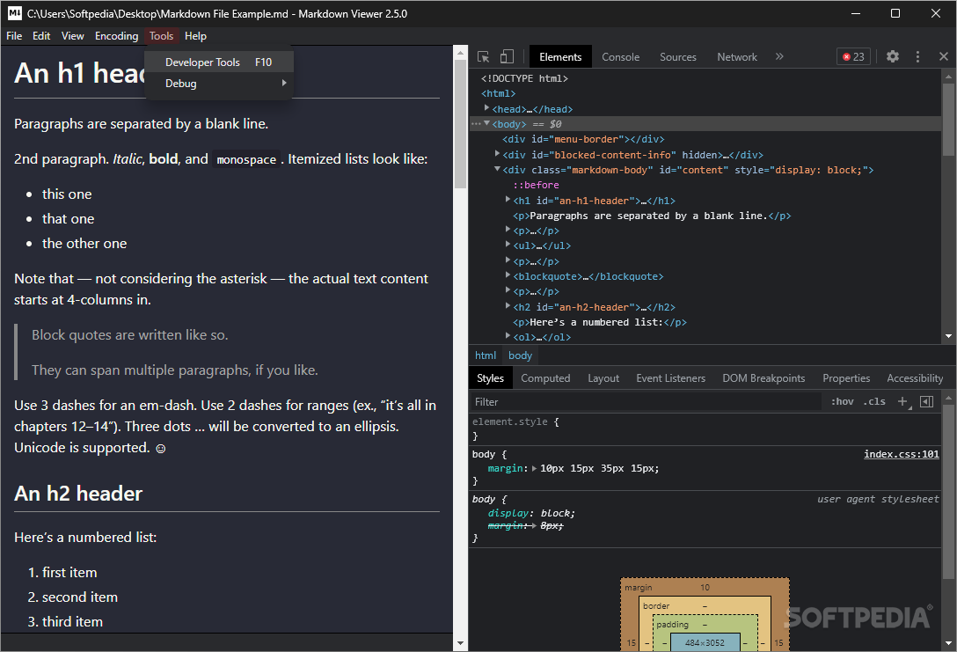The image size is (957, 652).
Task: Open the Properties tab
Action: (846, 378)
